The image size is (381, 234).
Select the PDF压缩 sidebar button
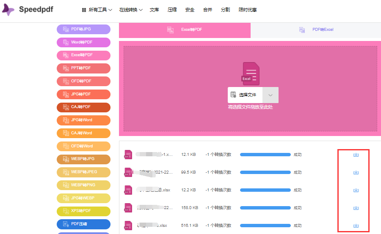(x=83, y=224)
